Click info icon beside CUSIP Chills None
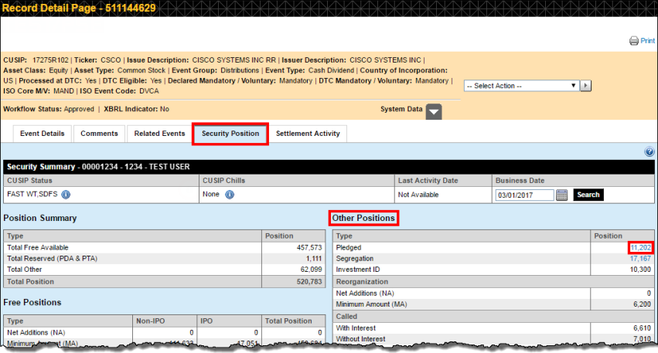 coord(230,195)
